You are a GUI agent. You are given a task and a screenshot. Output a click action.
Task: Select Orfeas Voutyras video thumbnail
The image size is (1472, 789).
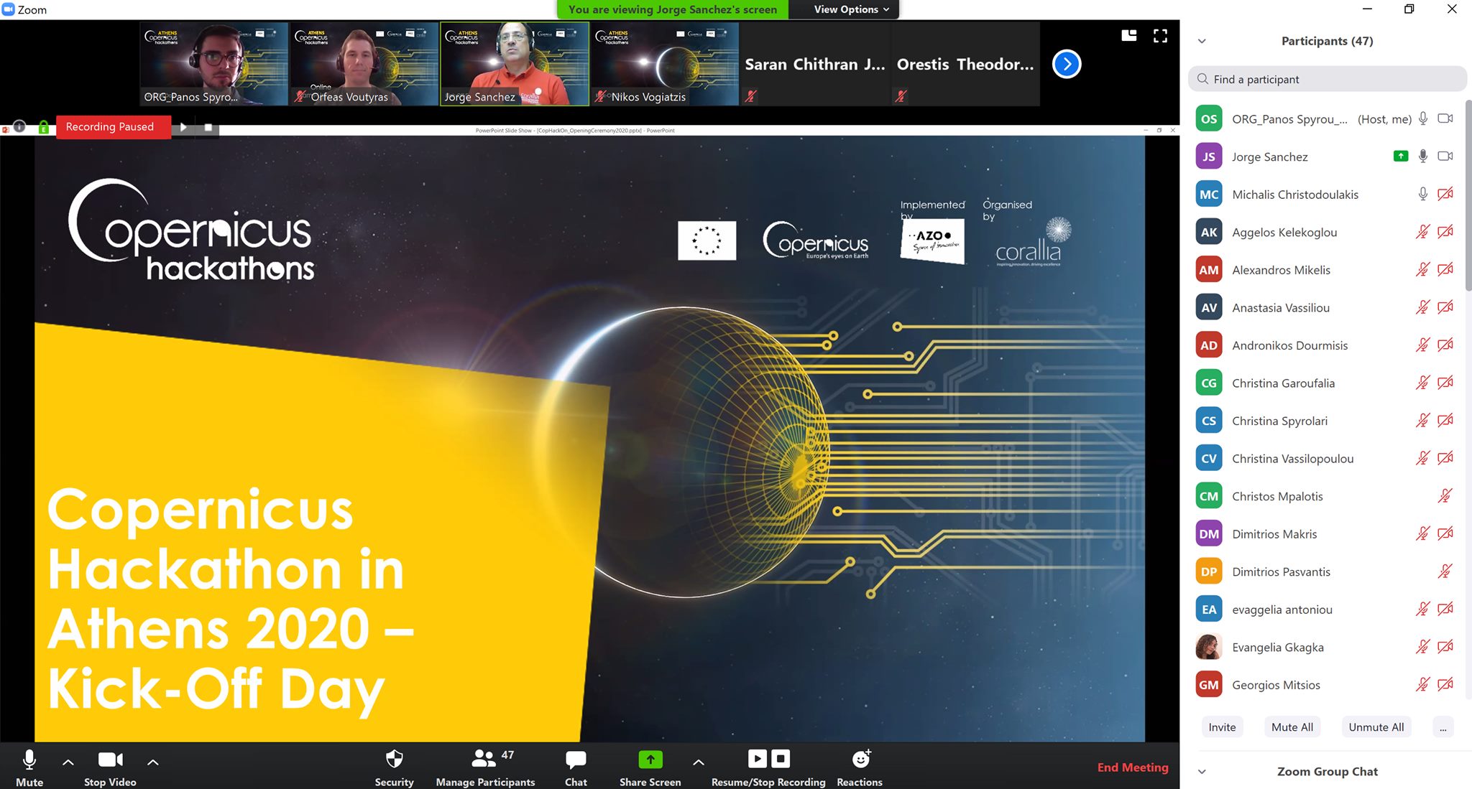click(x=364, y=65)
